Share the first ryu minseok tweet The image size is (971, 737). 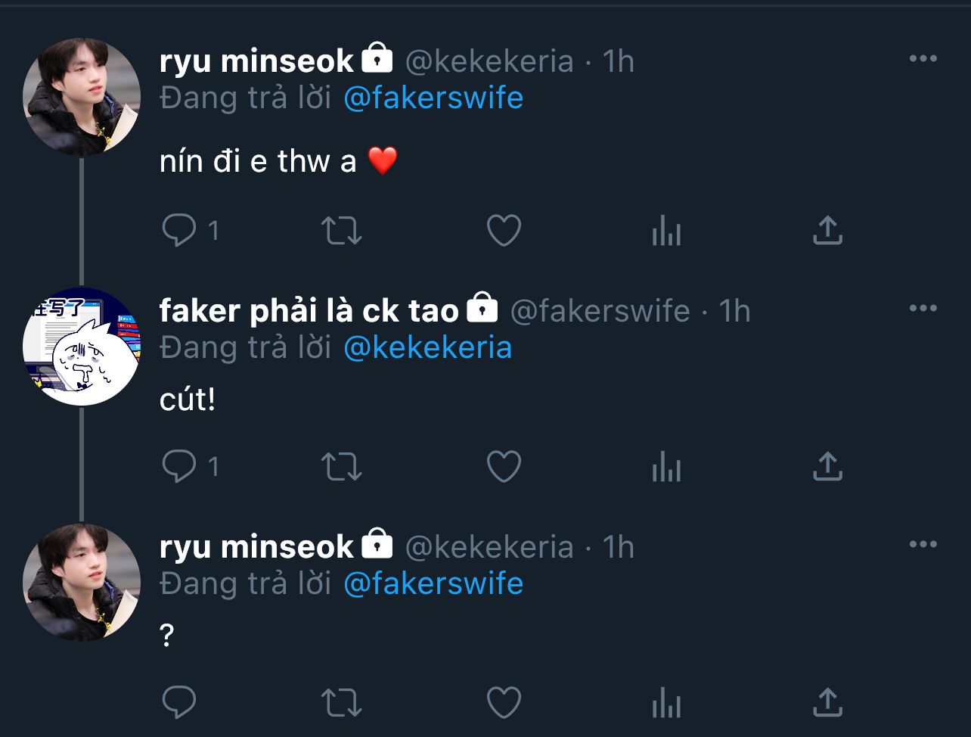coord(827,231)
